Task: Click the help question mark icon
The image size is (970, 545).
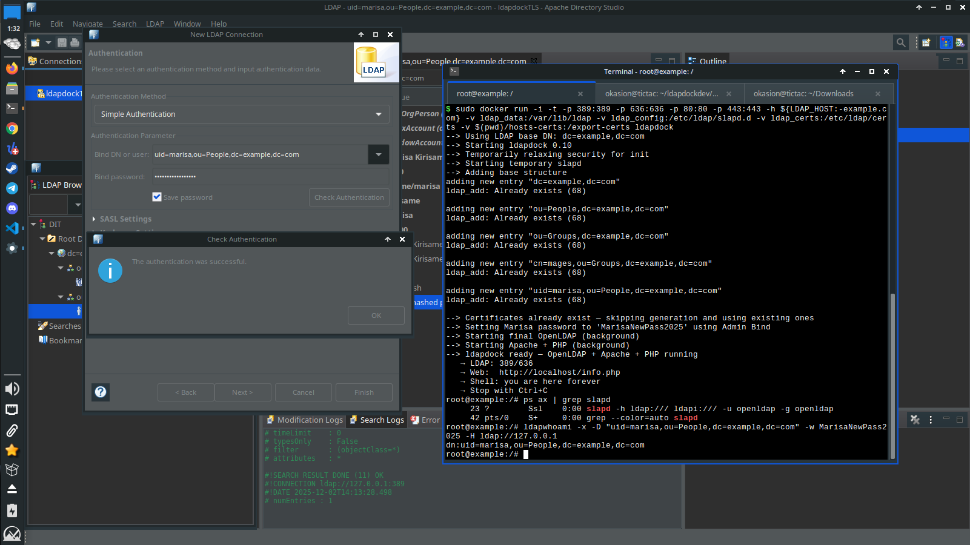Action: (x=101, y=392)
